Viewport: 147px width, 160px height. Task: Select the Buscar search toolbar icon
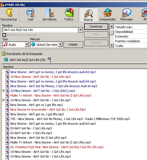pyautogui.click(x=88, y=13)
